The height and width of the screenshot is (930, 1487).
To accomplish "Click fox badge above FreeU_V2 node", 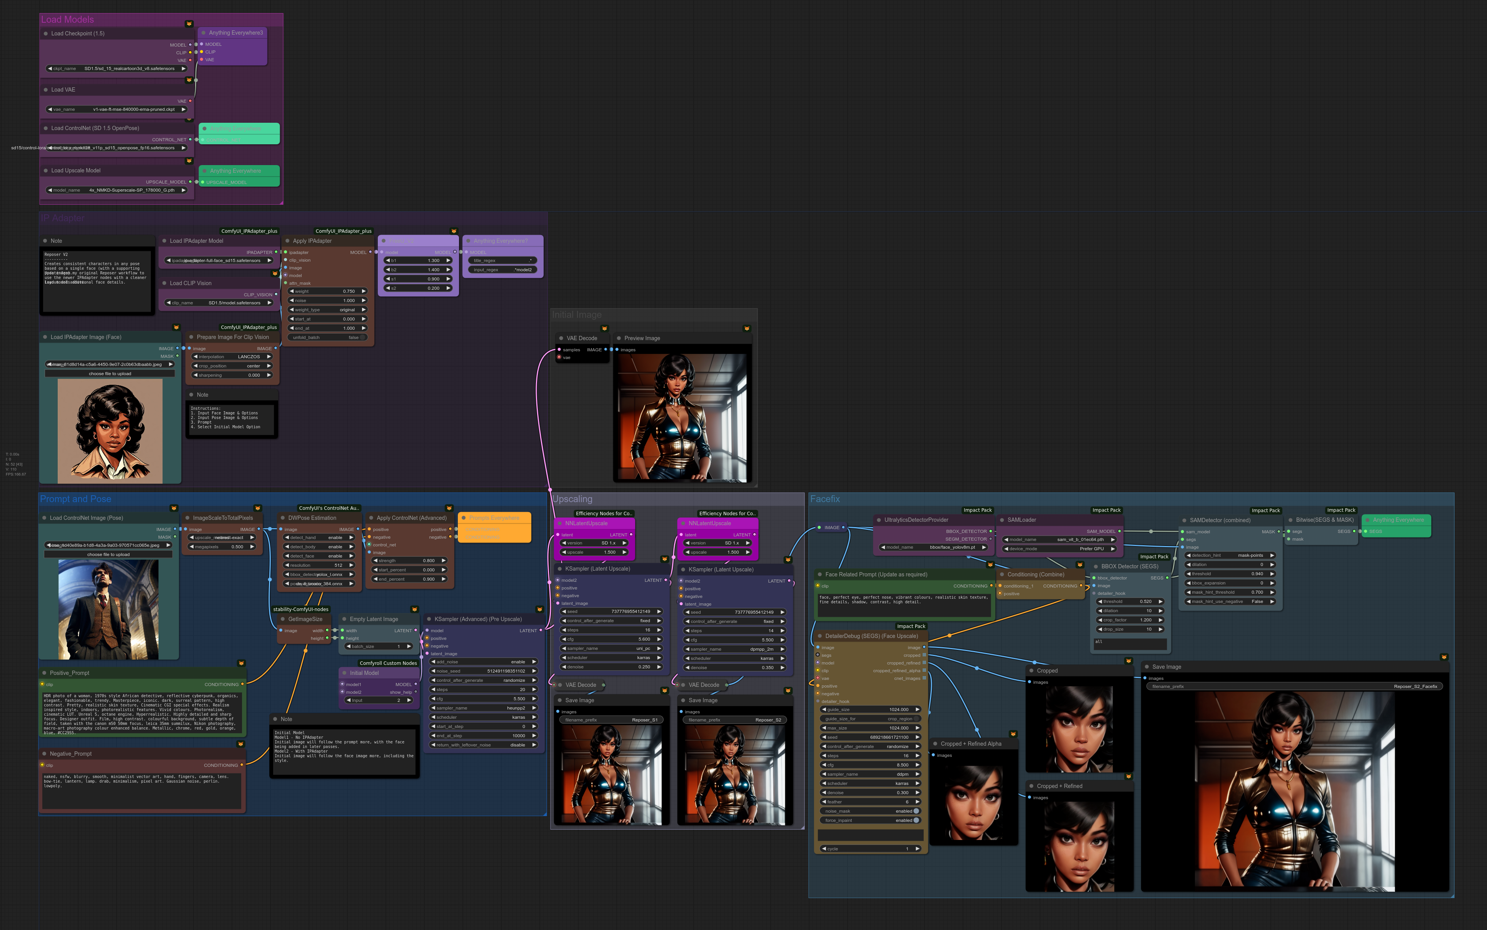I will tap(454, 231).
